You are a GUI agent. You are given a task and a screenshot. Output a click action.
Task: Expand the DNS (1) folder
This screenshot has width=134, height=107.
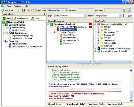(98, 27)
